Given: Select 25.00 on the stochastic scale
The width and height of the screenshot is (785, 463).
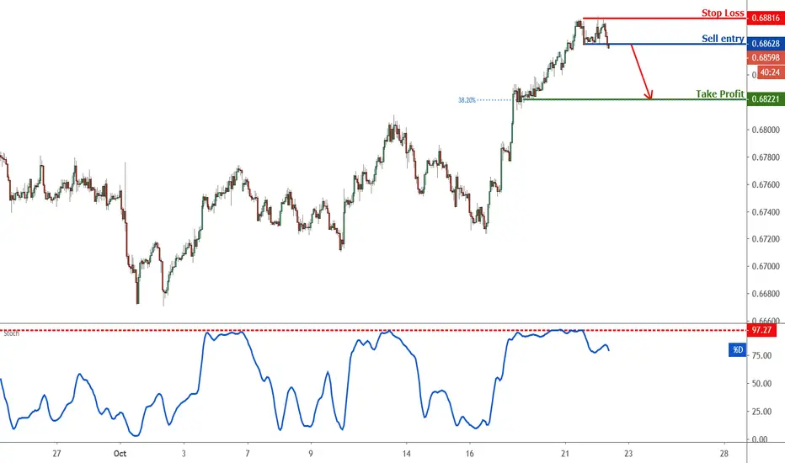Looking at the screenshot, I should (761, 412).
